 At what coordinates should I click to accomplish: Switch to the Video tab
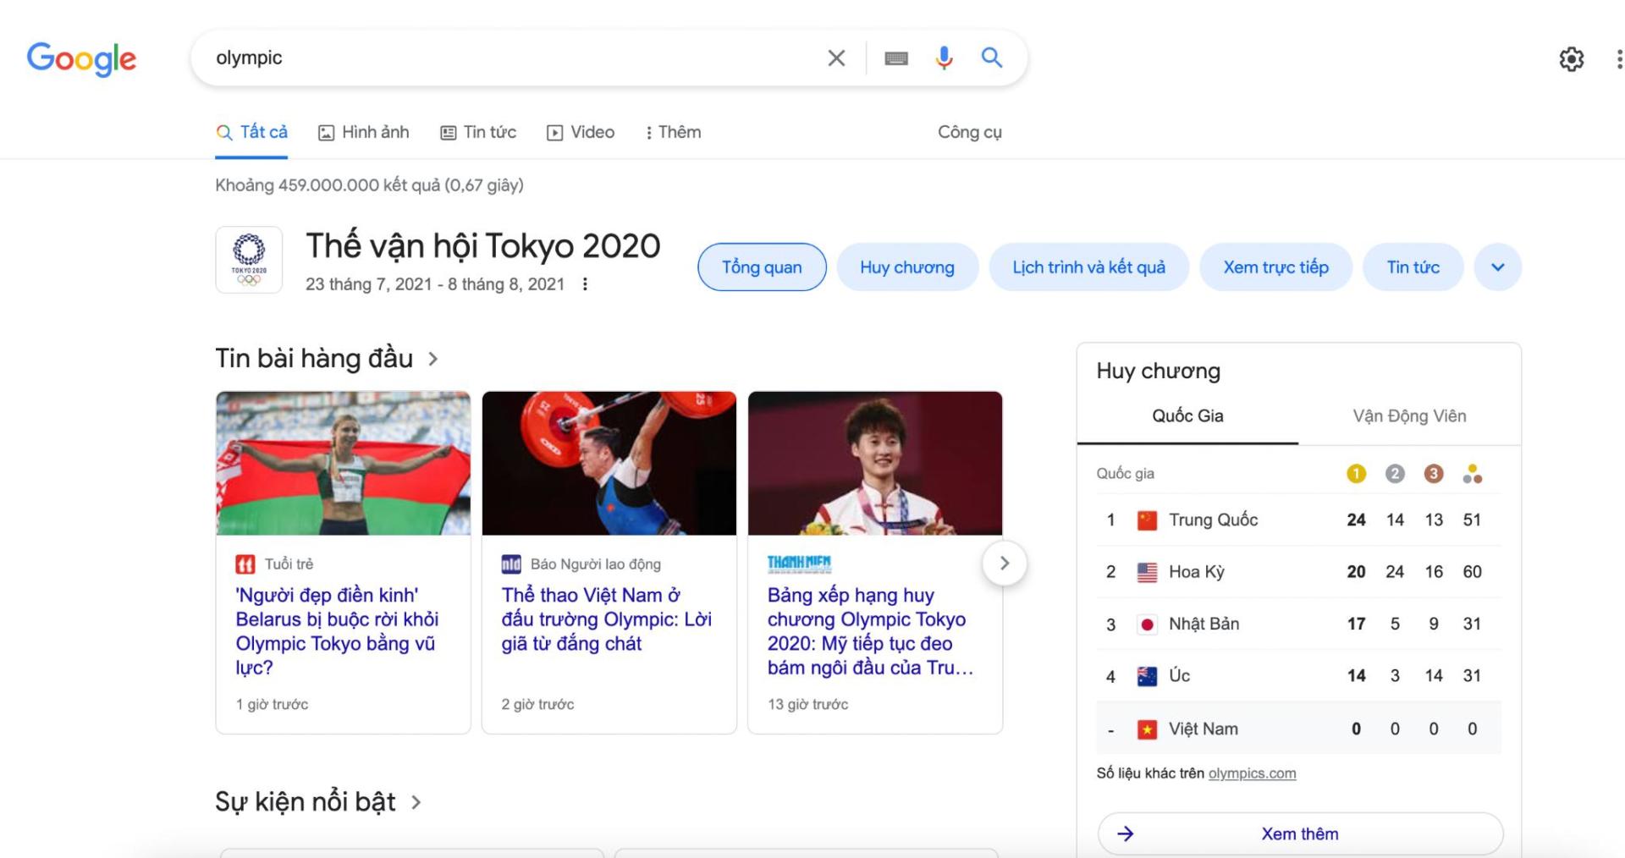(581, 132)
